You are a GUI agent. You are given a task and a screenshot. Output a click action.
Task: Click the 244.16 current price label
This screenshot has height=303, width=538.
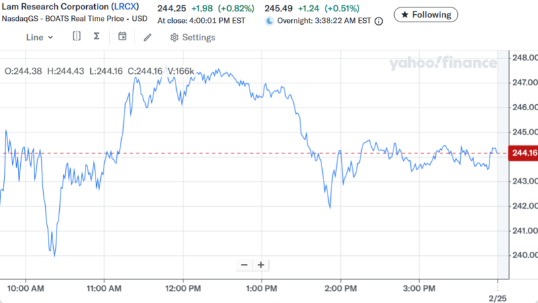click(524, 153)
